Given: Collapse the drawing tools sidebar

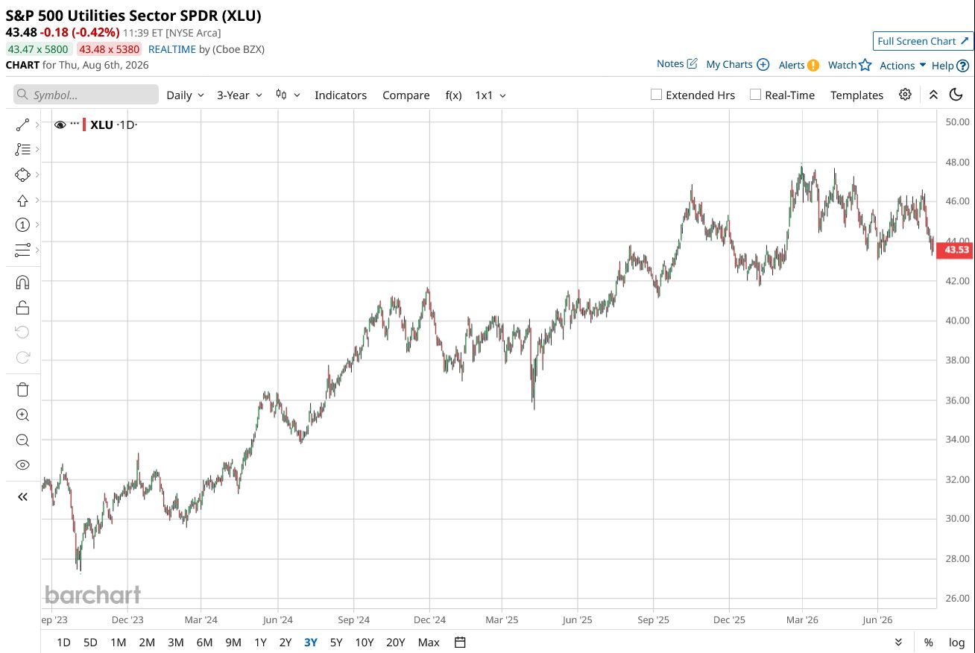Looking at the screenshot, I should [x=22, y=496].
